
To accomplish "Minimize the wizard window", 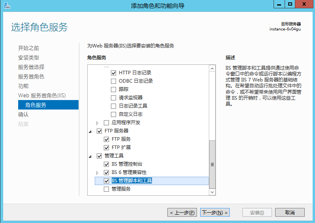I will [279, 4].
